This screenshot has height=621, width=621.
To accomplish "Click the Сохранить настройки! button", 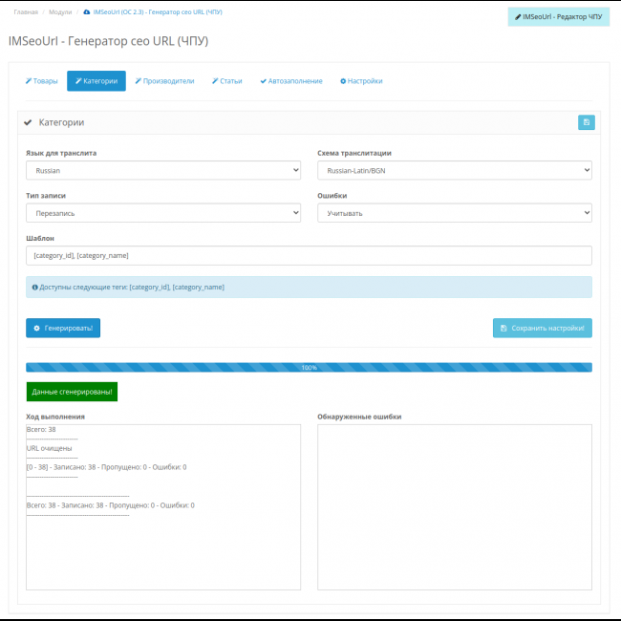I will point(542,328).
